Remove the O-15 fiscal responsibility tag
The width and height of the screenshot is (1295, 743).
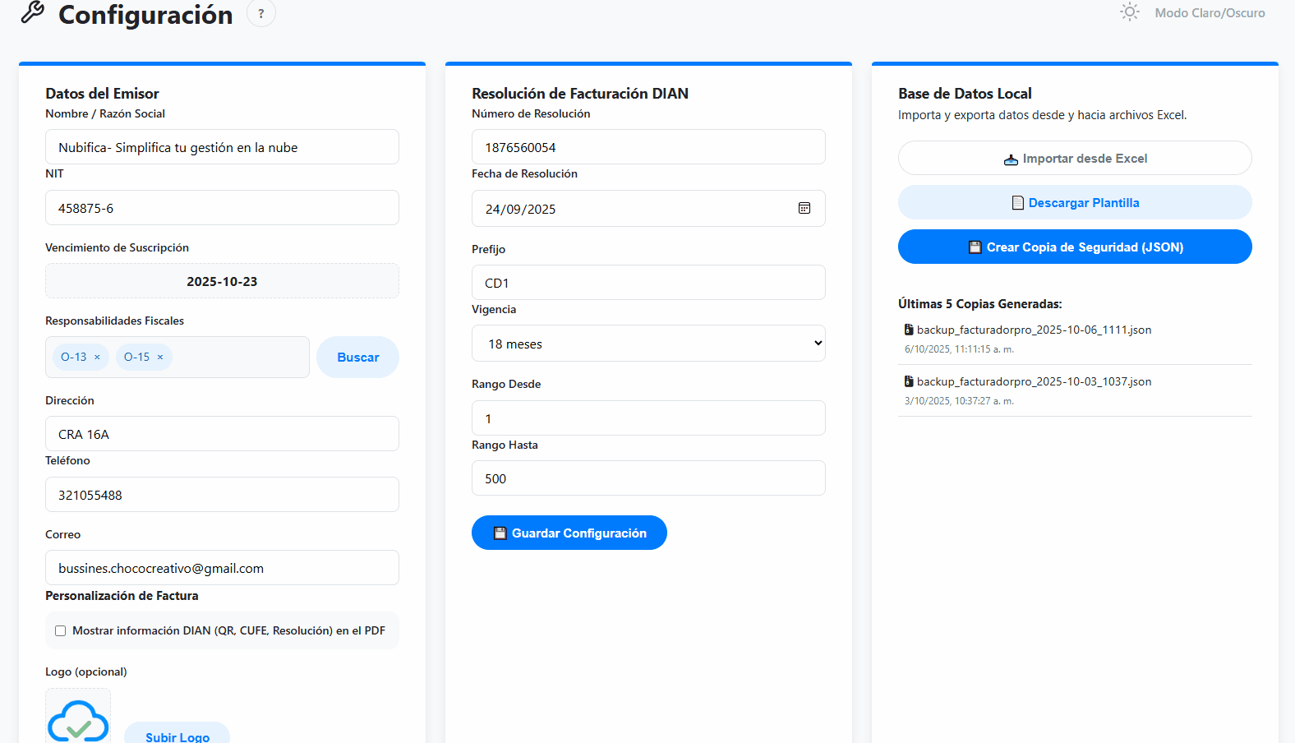click(x=160, y=358)
